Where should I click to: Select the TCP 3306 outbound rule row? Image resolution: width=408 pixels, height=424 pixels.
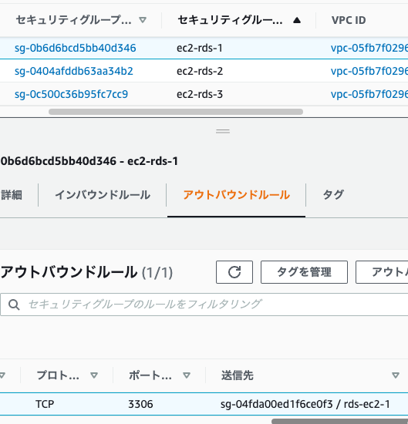tap(204, 404)
